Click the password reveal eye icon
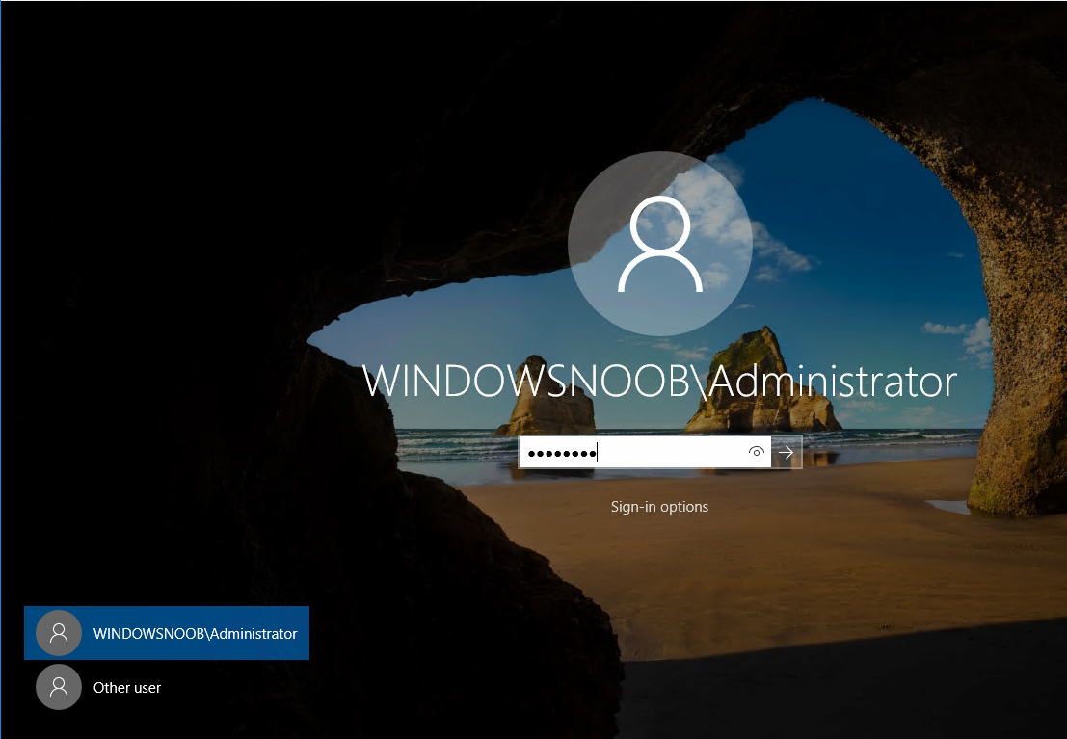 click(x=756, y=452)
